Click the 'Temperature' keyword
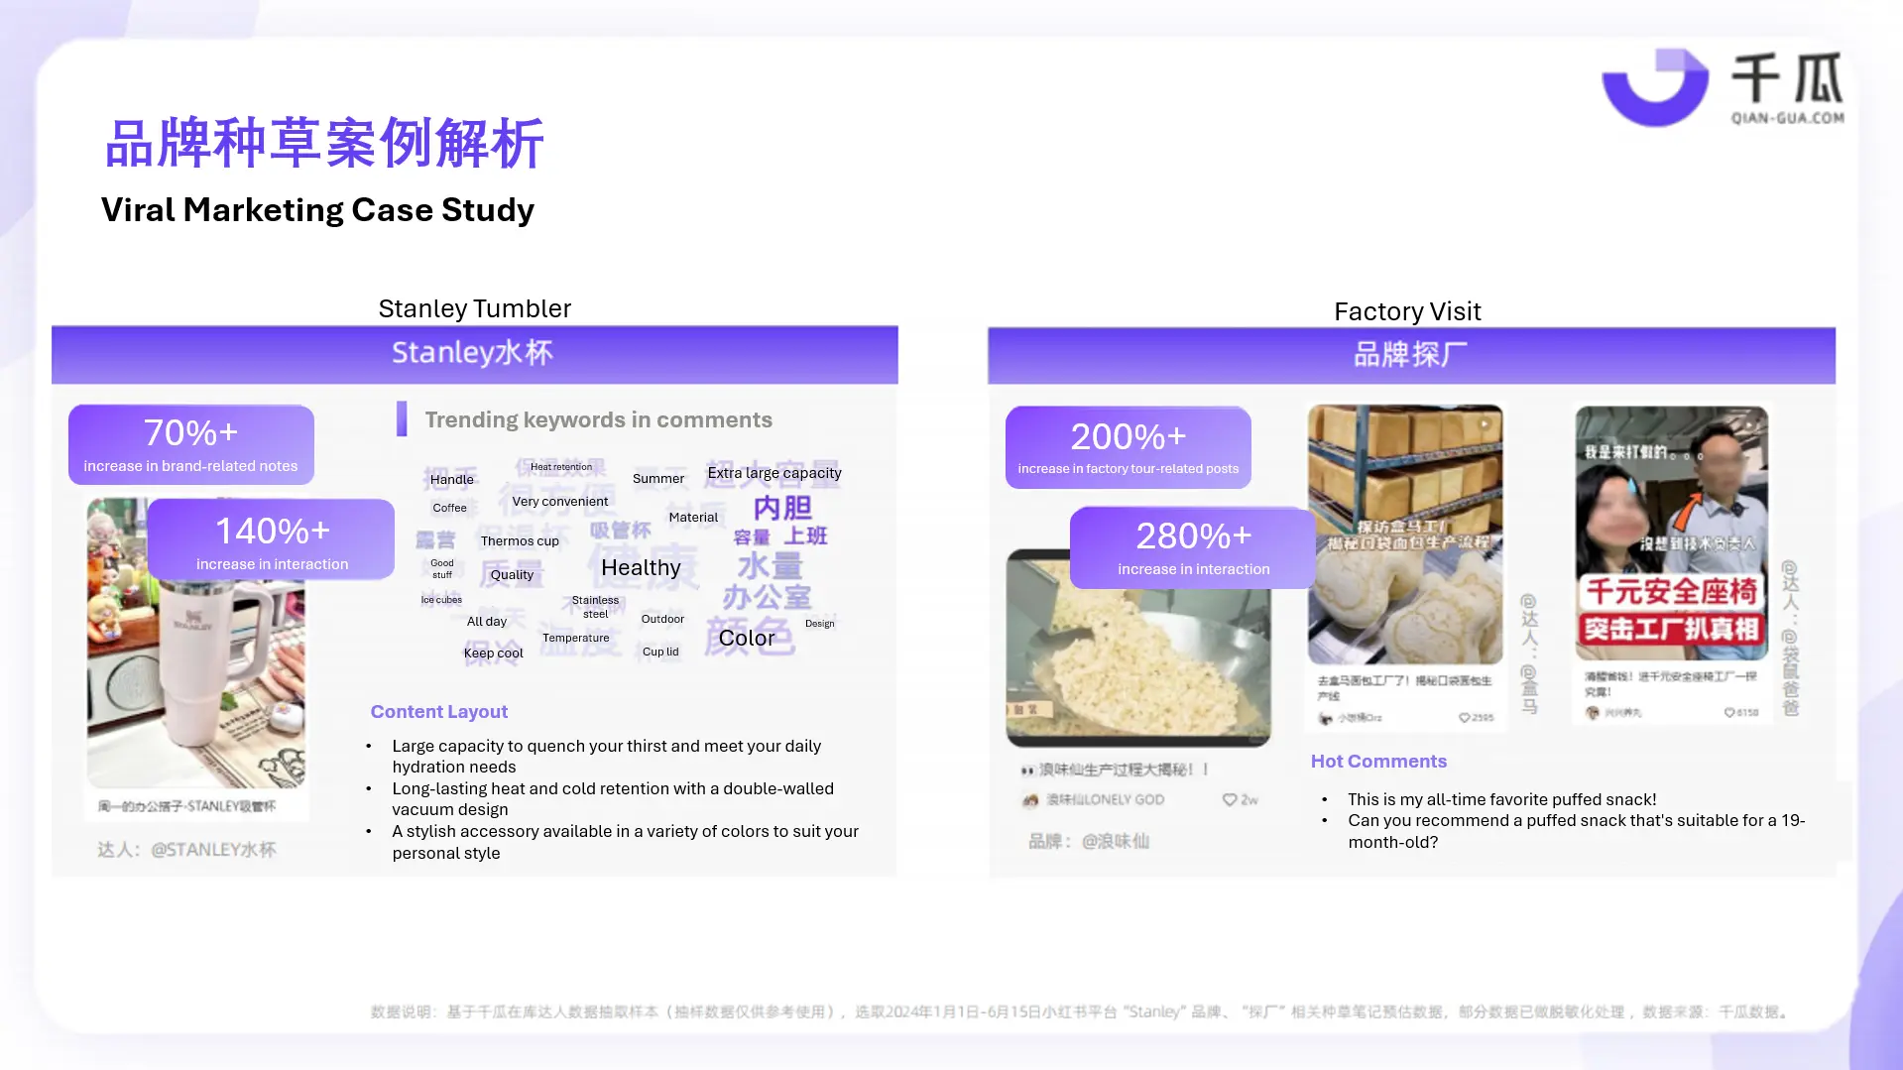The image size is (1903, 1070). coord(576,639)
